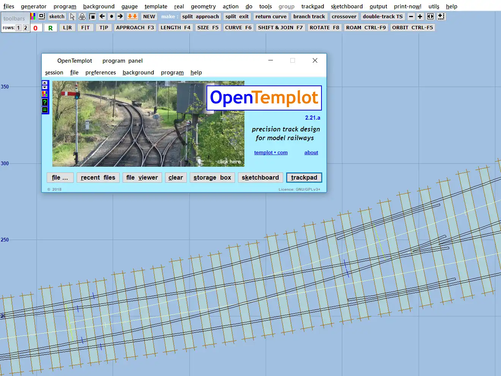This screenshot has width=501, height=376.
Task: Make a split approach
Action: (x=200, y=16)
